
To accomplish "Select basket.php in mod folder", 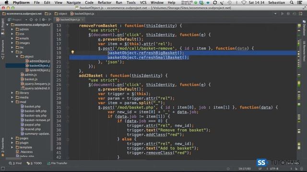I will (31, 107).
